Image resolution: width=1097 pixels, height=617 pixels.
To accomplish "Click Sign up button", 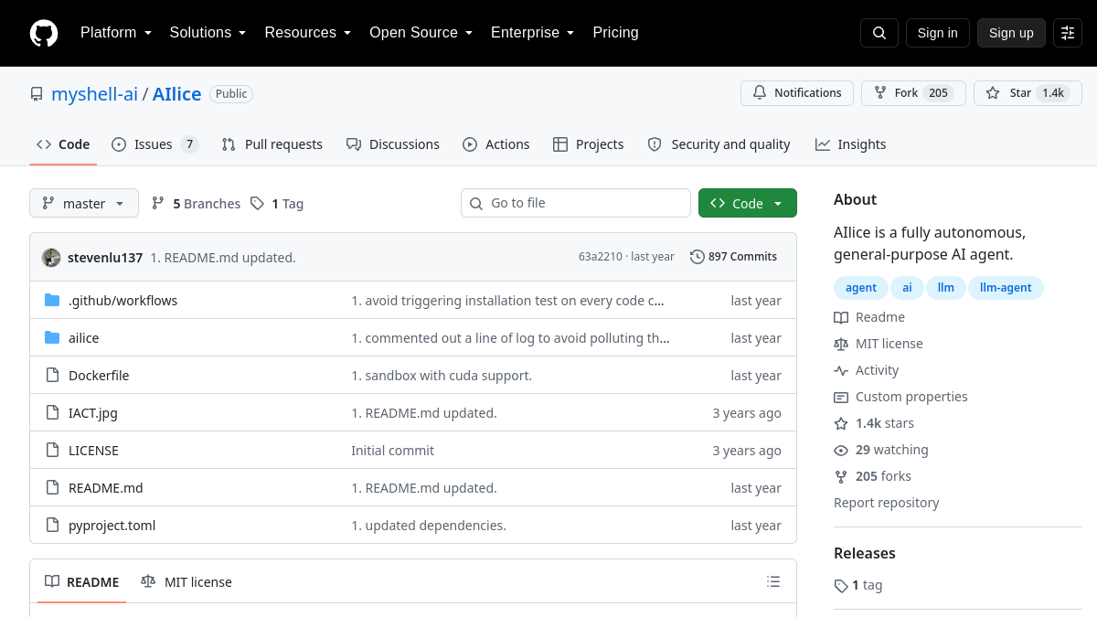I will [x=1011, y=33].
